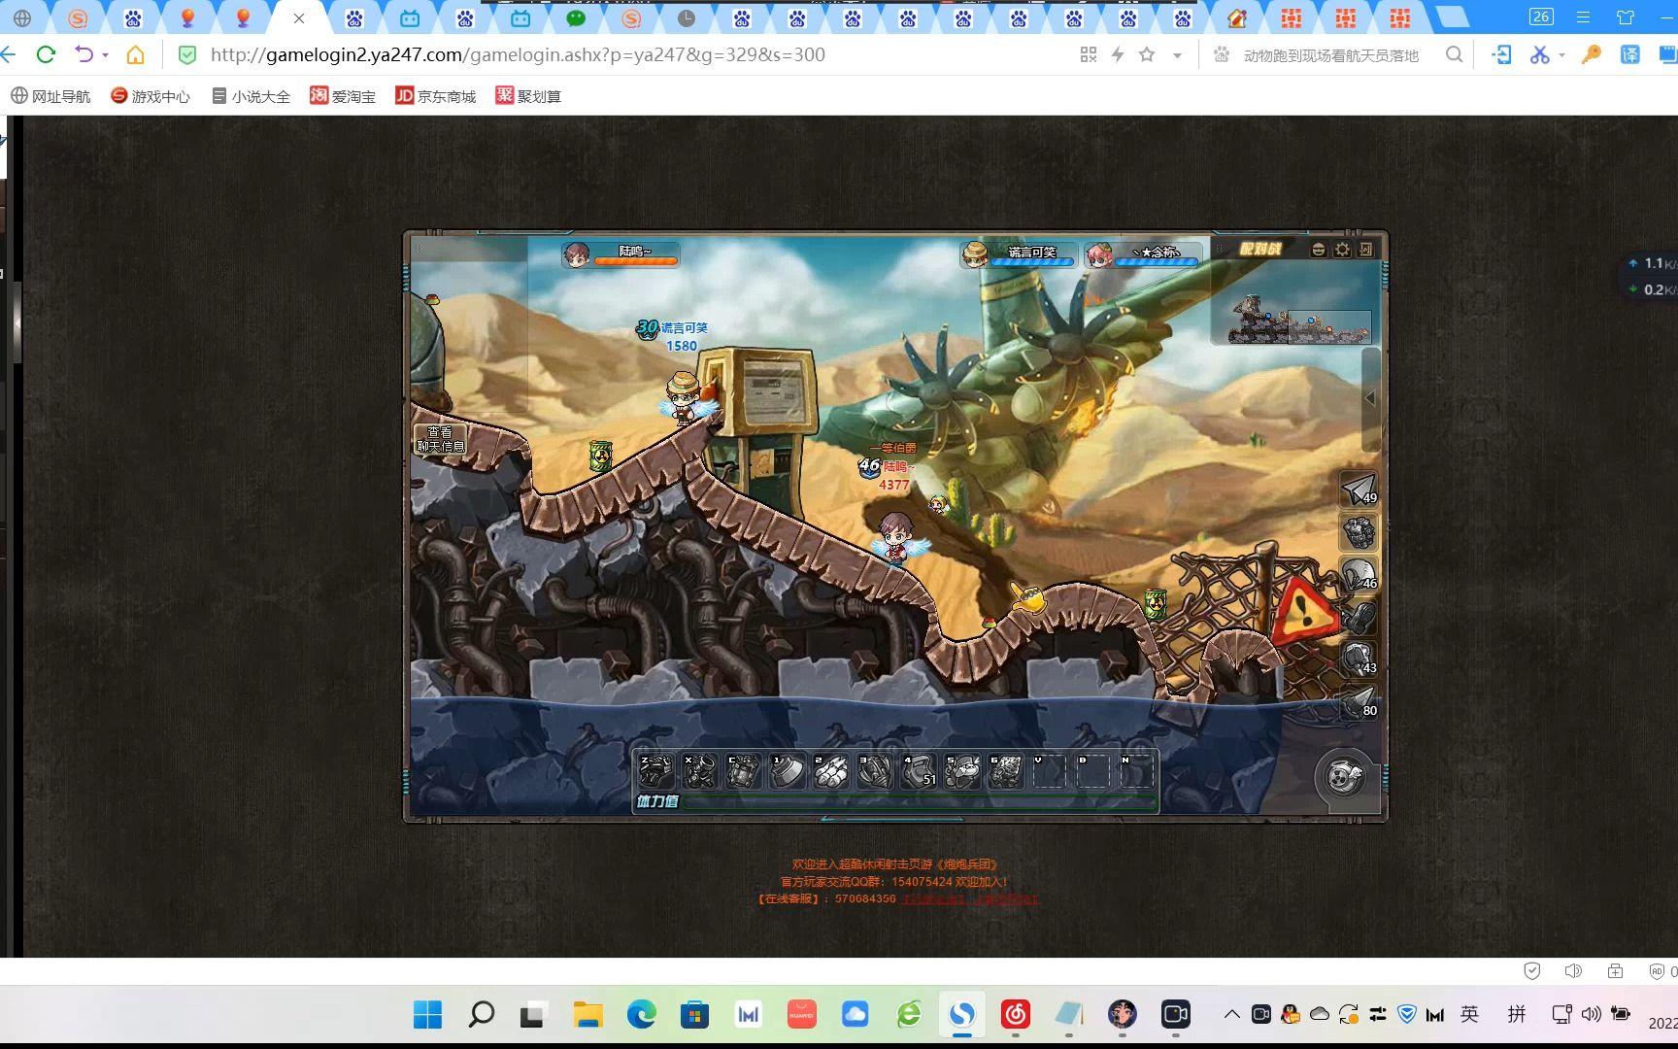Switch to the WeChat green icon tab
This screenshot has width=1678, height=1049.
pyautogui.click(x=576, y=18)
